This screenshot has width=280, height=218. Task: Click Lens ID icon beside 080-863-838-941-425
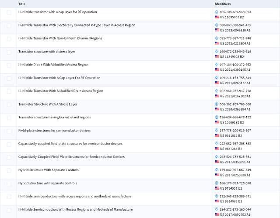(217, 25)
